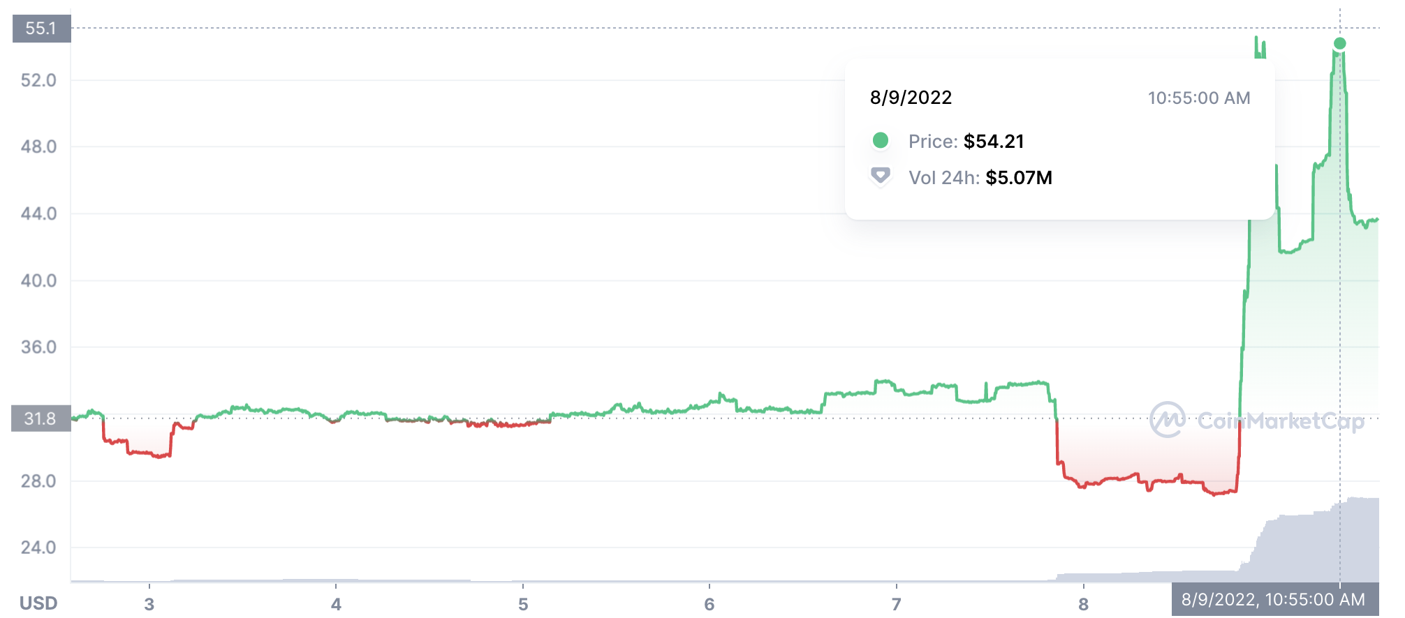Click the 10:55:00 AM time in tooltip
Screen dimensions: 1405x618
(1199, 98)
